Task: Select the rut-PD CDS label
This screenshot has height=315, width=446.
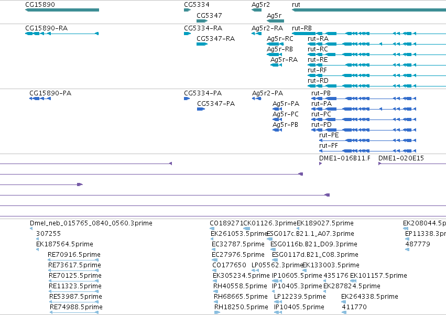Action: [321, 125]
